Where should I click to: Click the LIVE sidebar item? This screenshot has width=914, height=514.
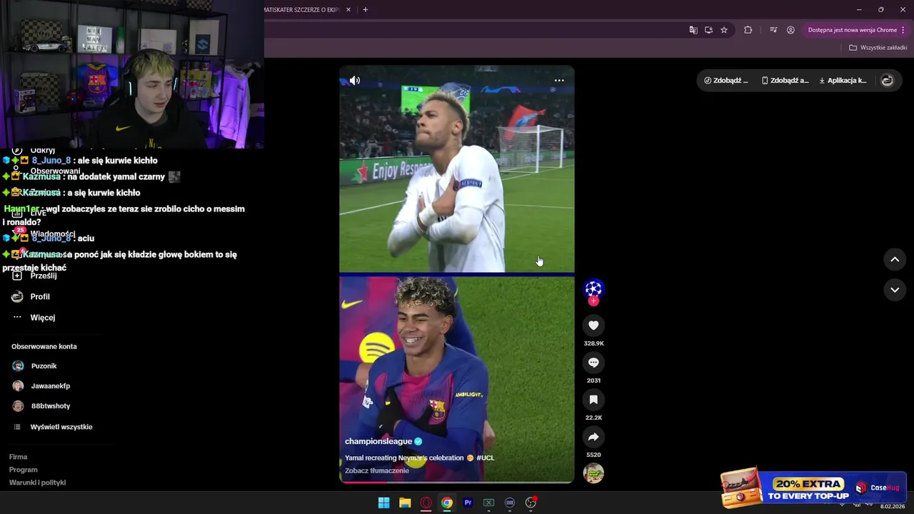[x=38, y=213]
